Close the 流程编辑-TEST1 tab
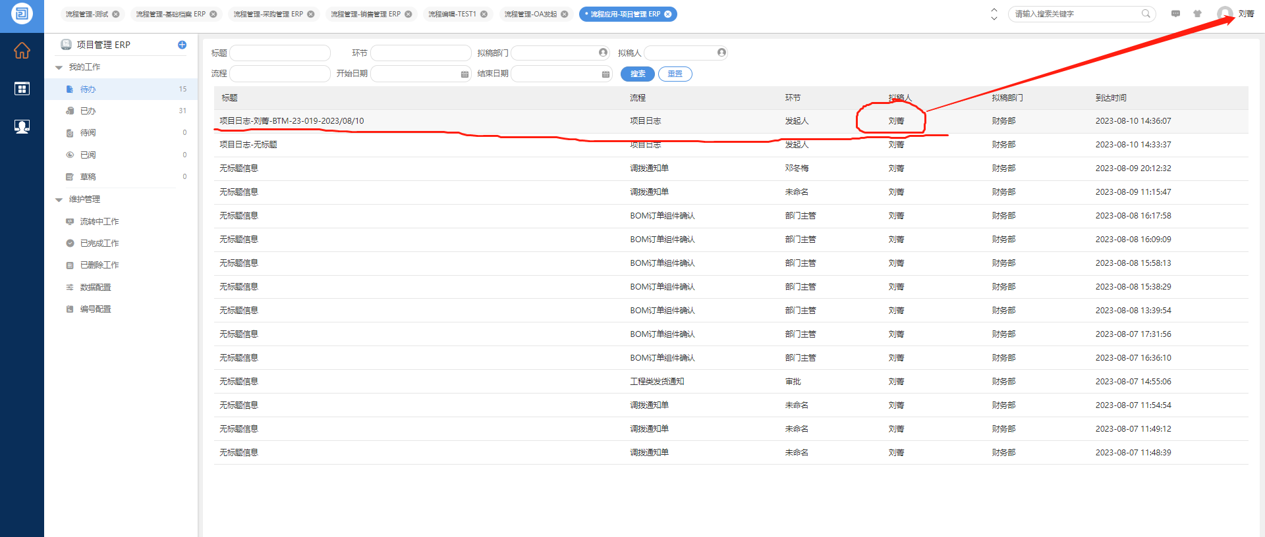This screenshot has width=1265, height=537. point(484,14)
